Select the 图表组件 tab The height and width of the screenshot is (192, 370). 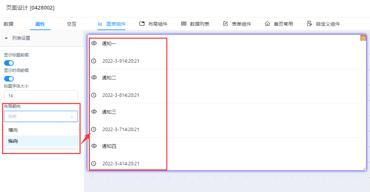(111, 24)
